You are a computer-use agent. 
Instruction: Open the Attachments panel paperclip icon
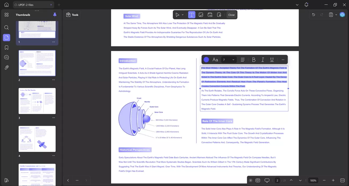pyautogui.click(x=6, y=67)
